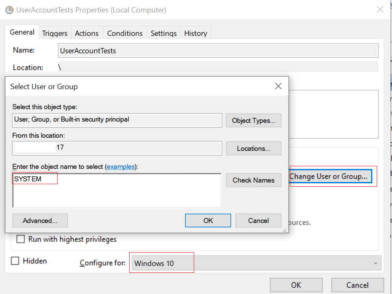The height and width of the screenshot is (294, 392).
Task: Open the Advanced search dialog
Action: [40, 220]
